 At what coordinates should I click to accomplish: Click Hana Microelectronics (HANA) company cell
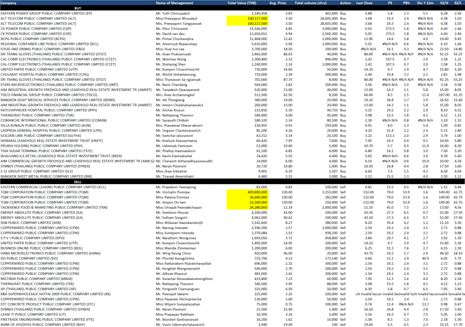coord(54,253)
